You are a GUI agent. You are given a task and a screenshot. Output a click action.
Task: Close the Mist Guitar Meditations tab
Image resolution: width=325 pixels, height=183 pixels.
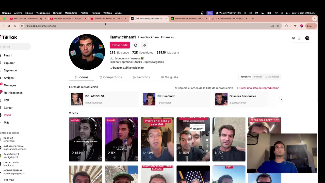pyautogui.click(x=45, y=19)
